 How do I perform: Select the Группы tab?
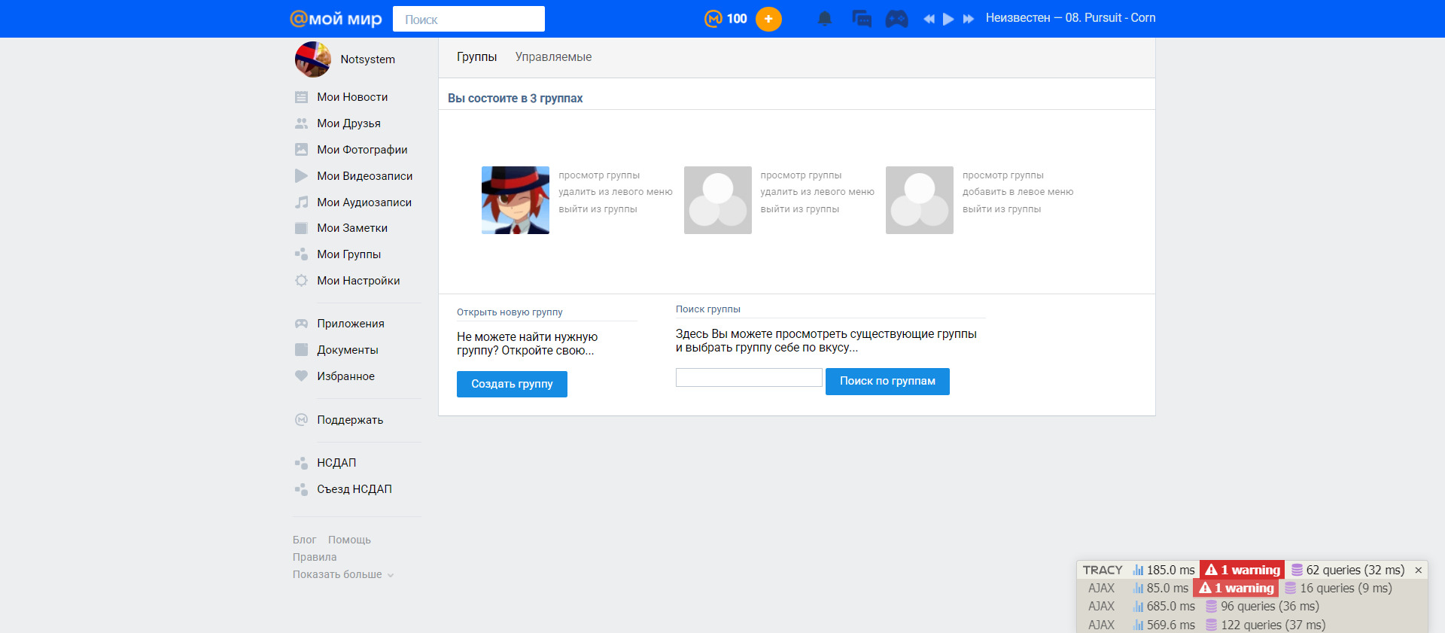pos(476,57)
